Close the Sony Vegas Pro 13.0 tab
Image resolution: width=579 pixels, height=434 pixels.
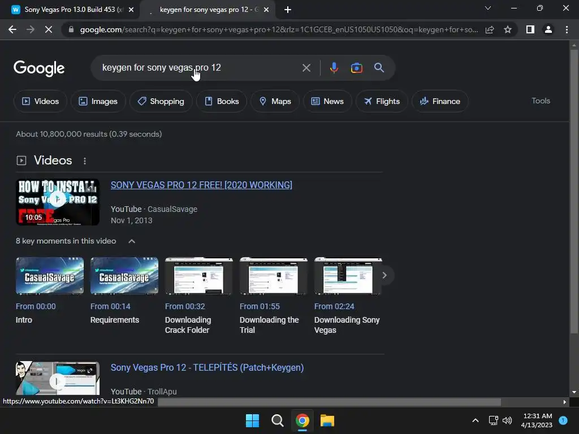point(131,10)
